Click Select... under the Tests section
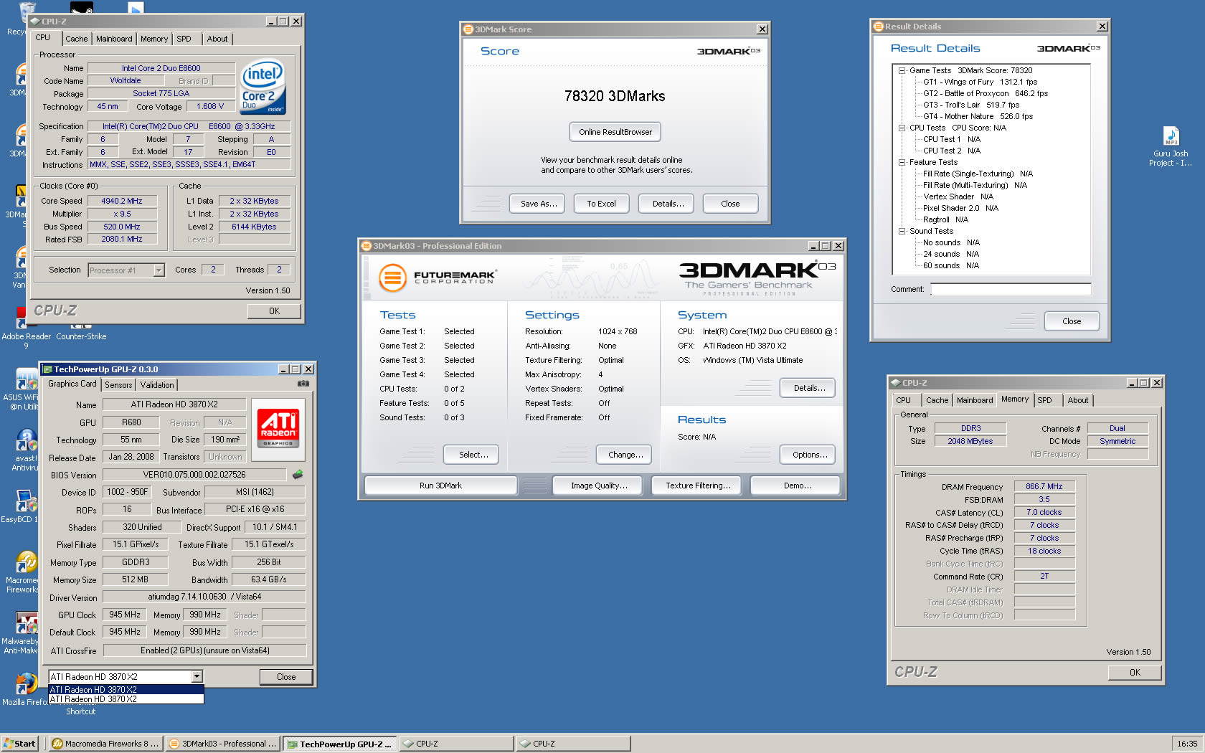The image size is (1205, 753). pyautogui.click(x=473, y=455)
